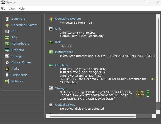Click the NVIDIA GeForce GTX 1650 line

point(104,79)
